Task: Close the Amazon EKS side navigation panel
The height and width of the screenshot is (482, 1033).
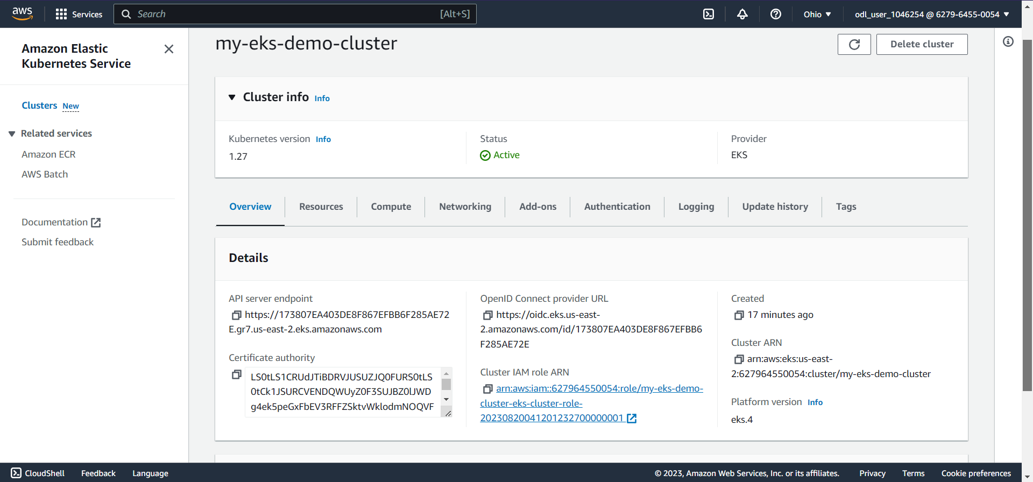Action: tap(169, 49)
